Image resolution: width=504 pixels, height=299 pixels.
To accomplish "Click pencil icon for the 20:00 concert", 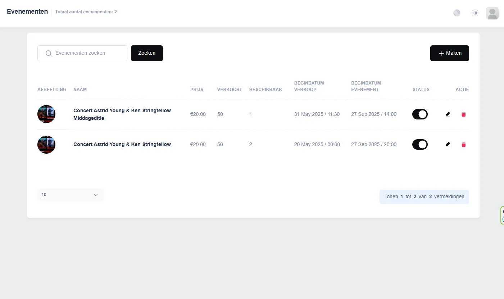I will click(448, 145).
